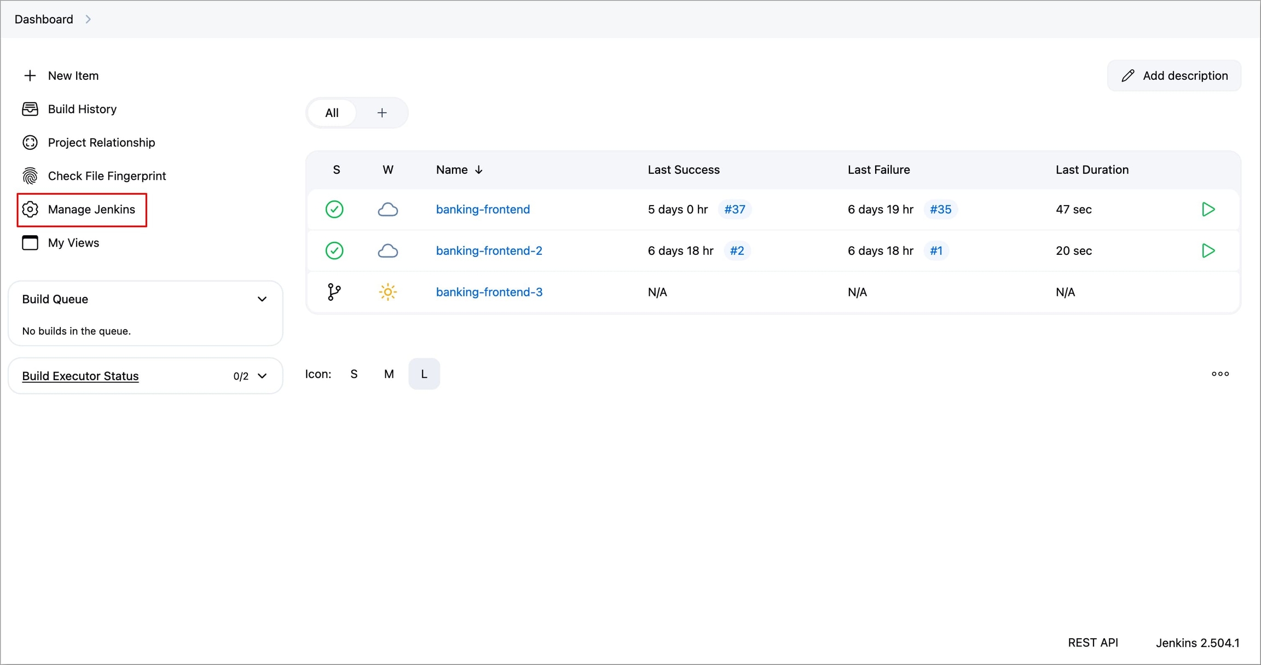Image resolution: width=1261 pixels, height=665 pixels.
Task: Add a new view with plus tab
Action: [x=382, y=113]
